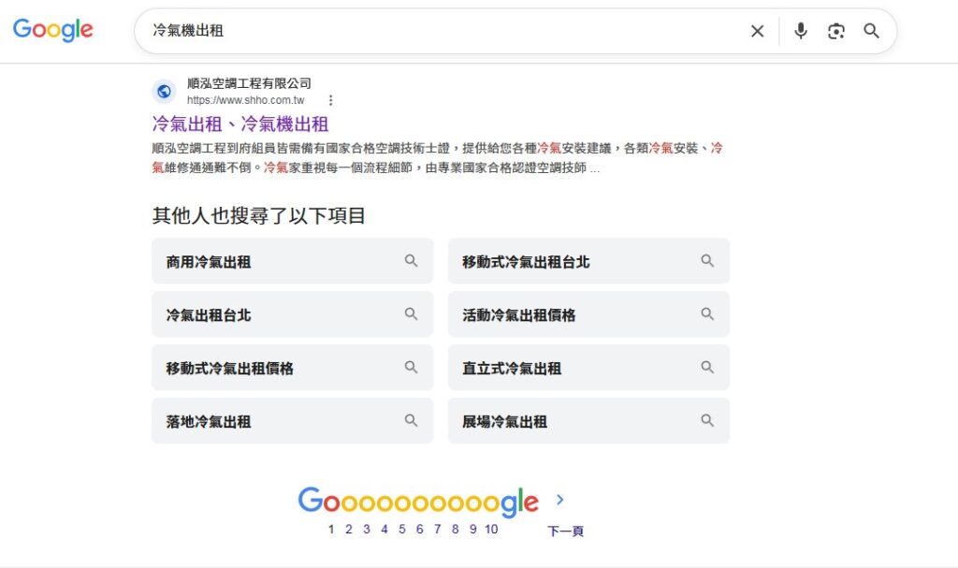Search related term 展場冷氣出租
The height and width of the screenshot is (568, 958).
click(588, 421)
